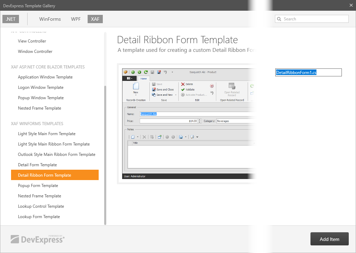This screenshot has height=253, width=356.
Task: Select the .NET platform button
Action: (11, 19)
